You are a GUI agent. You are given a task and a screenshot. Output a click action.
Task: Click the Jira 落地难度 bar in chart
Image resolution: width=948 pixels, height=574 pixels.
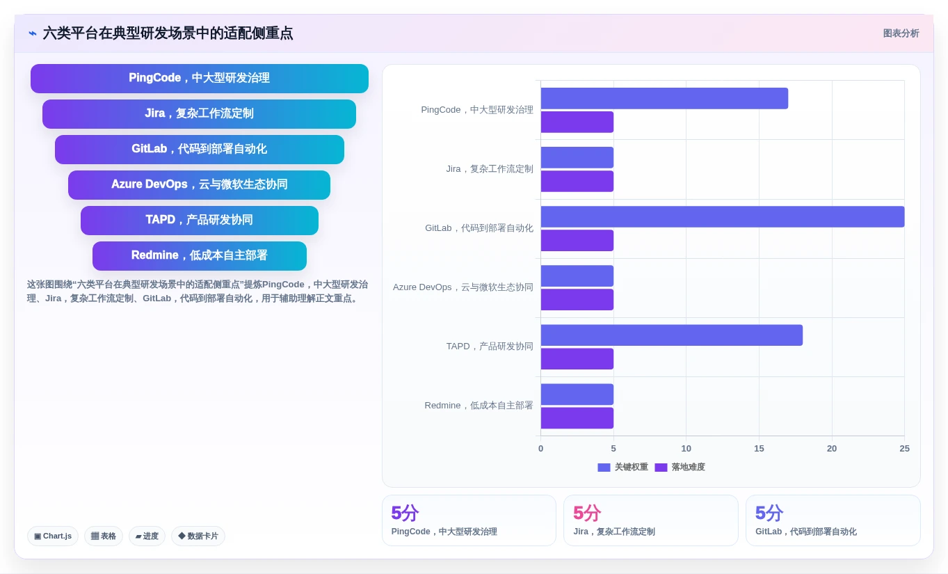click(577, 182)
